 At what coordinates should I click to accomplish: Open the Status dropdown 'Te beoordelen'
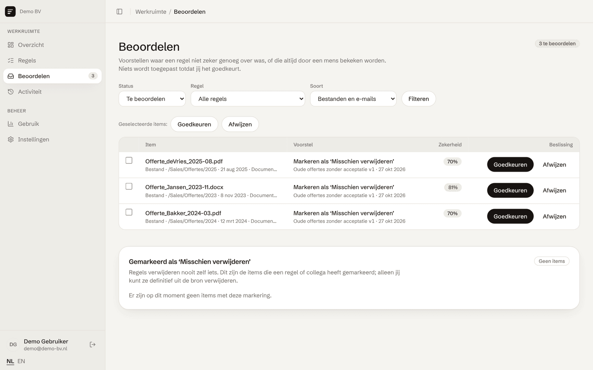click(x=152, y=99)
